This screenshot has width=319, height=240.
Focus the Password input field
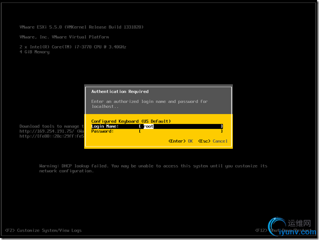pos(181,131)
